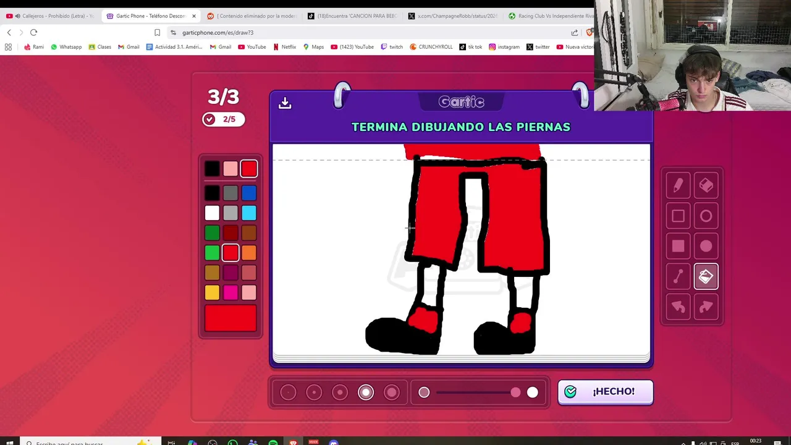Viewport: 791px width, 445px height.
Task: Select the dark green palette swatch
Action: [212, 233]
